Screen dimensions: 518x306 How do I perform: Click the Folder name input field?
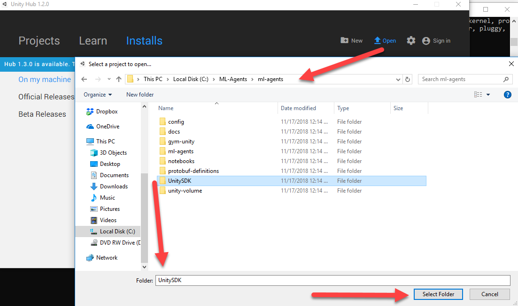tap(332, 280)
